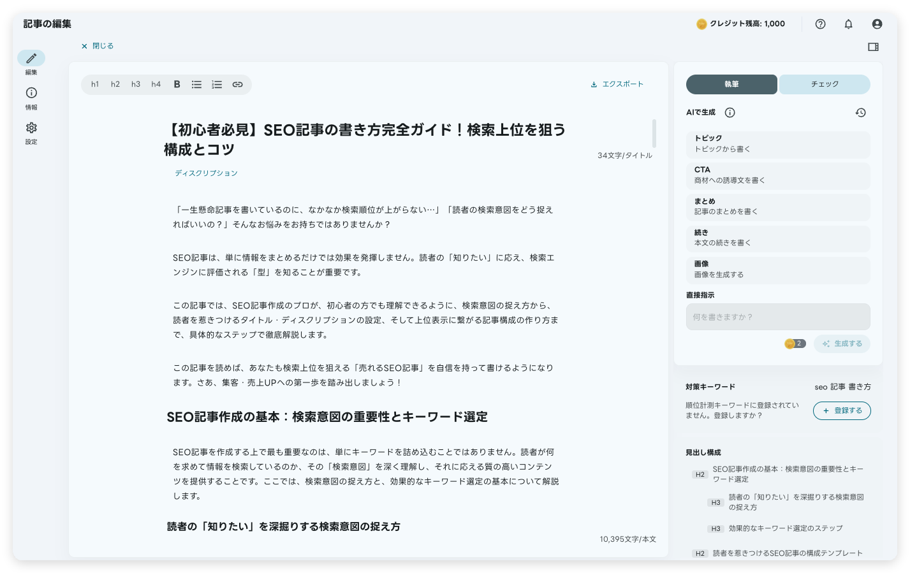
Task: Click the credit coin icon in header
Action: point(701,24)
